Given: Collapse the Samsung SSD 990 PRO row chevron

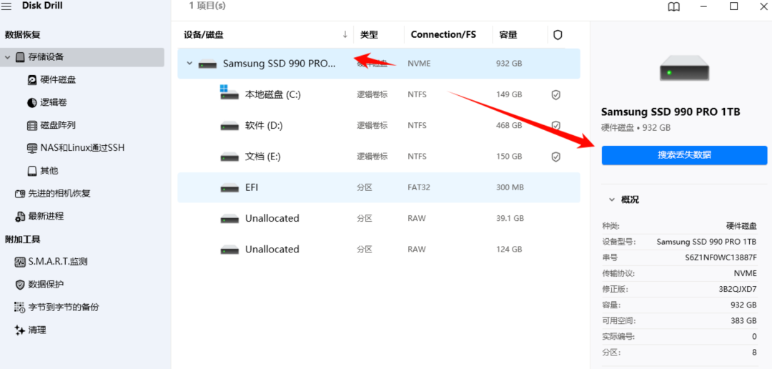Looking at the screenshot, I should point(189,64).
